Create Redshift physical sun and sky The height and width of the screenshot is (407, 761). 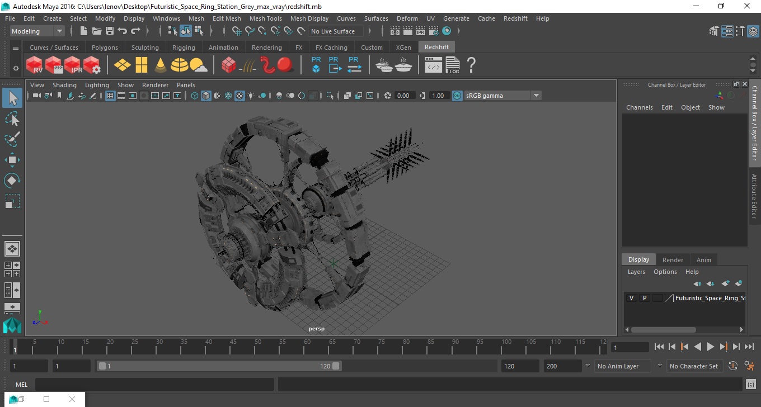199,65
